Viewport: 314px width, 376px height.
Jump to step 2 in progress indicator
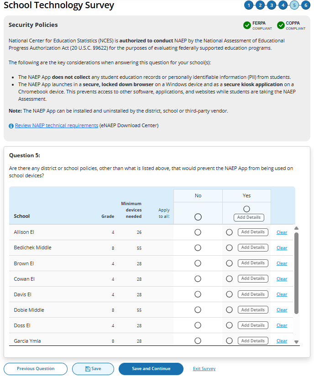click(260, 5)
